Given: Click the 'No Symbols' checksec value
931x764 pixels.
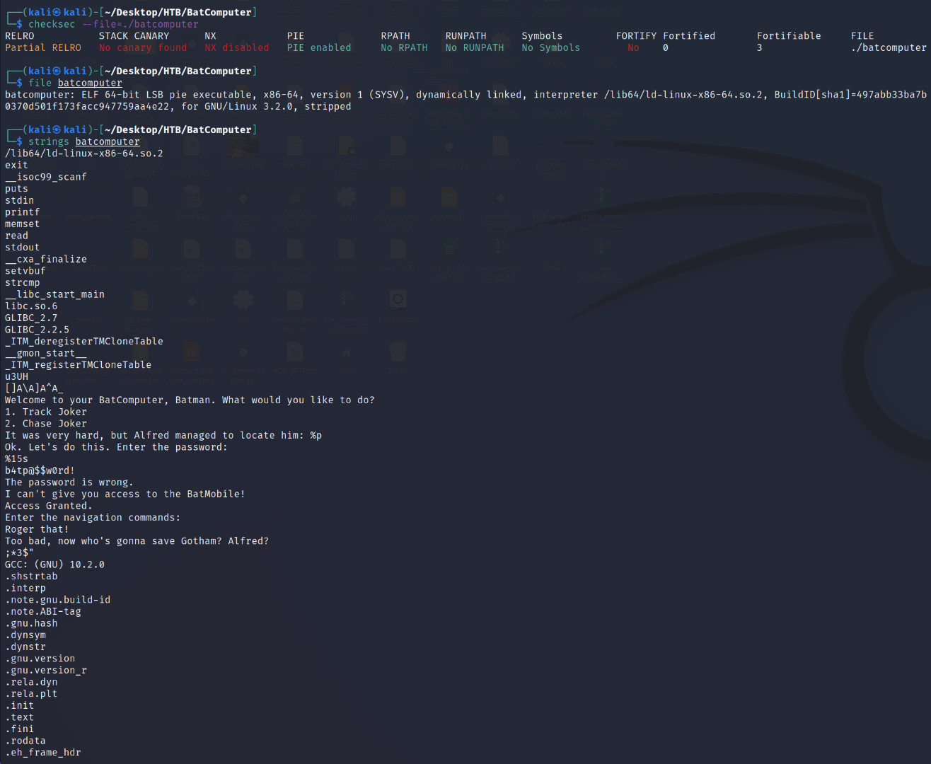Looking at the screenshot, I should tap(550, 47).
